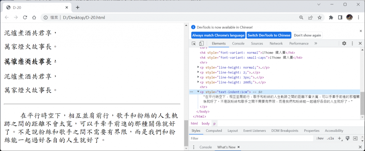The width and height of the screenshot is (365, 151).
Task: Expand the line-height: 200% paragraph node
Action: pos(198,82)
